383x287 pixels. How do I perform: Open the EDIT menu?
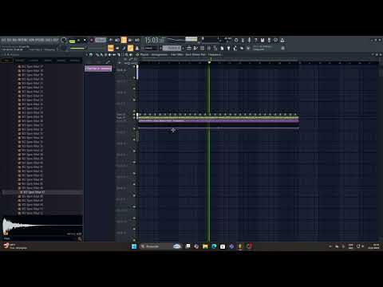tap(10, 40)
